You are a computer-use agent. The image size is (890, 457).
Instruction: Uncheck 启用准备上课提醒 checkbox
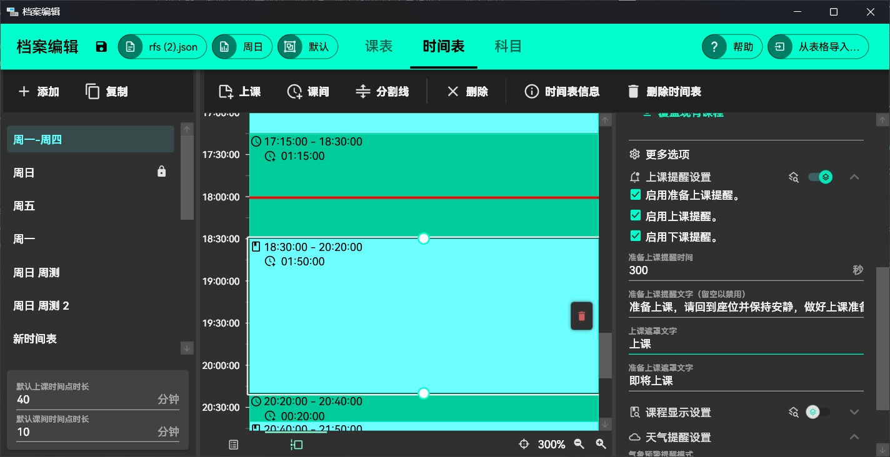pos(636,195)
